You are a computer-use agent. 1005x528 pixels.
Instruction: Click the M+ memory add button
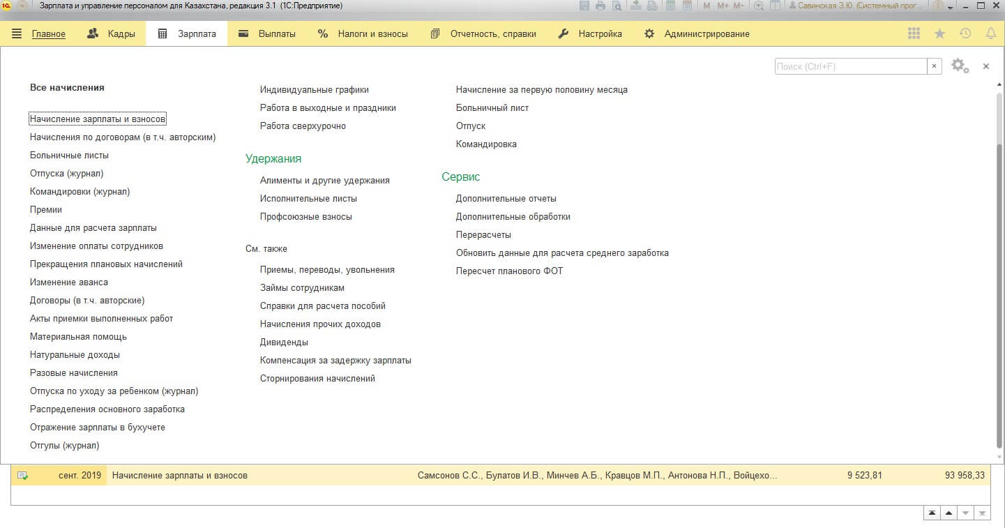pos(722,6)
